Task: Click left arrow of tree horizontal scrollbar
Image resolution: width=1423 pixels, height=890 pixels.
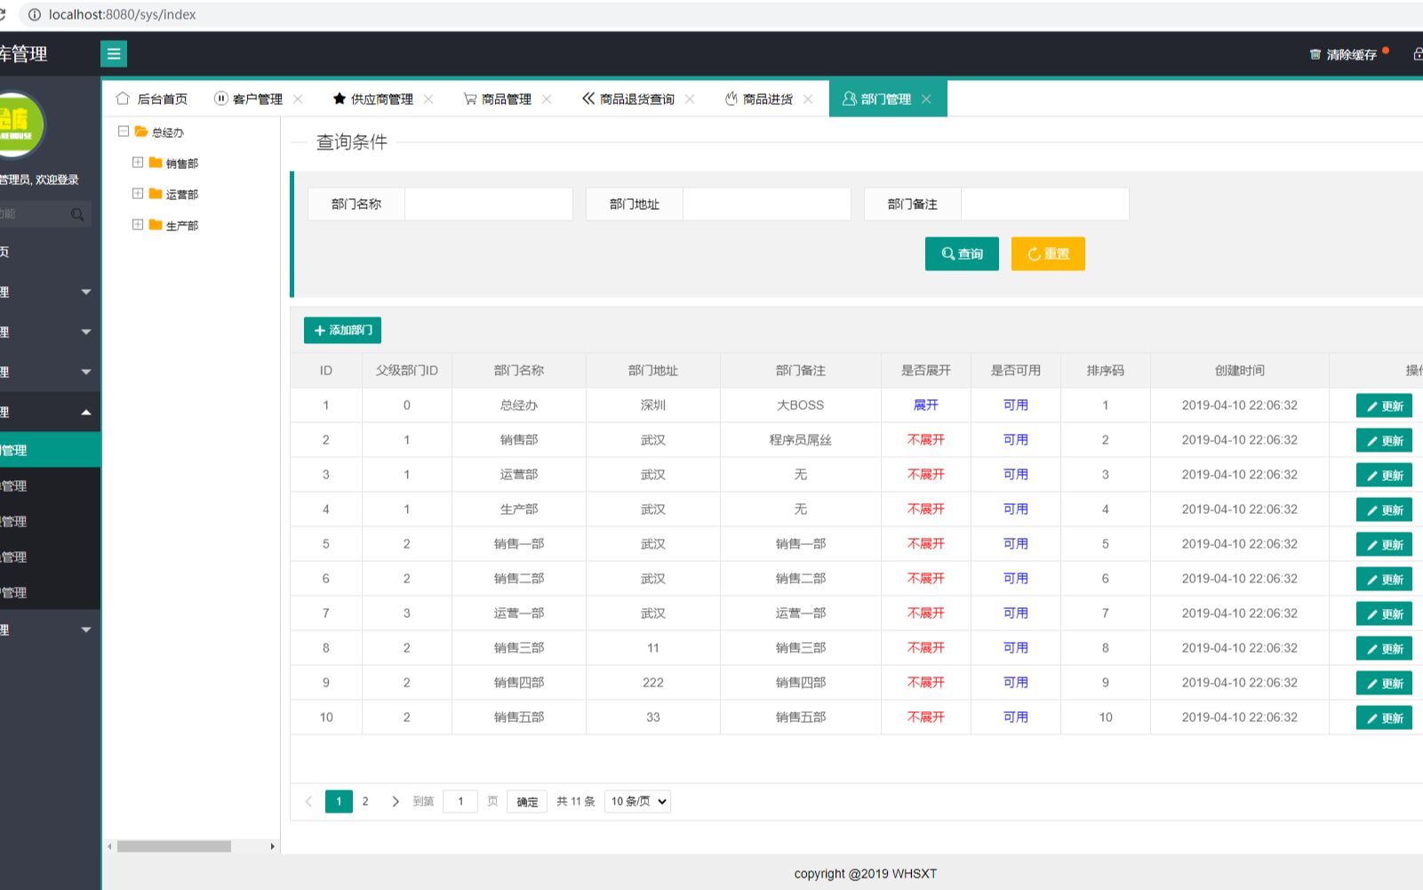Action: [109, 846]
